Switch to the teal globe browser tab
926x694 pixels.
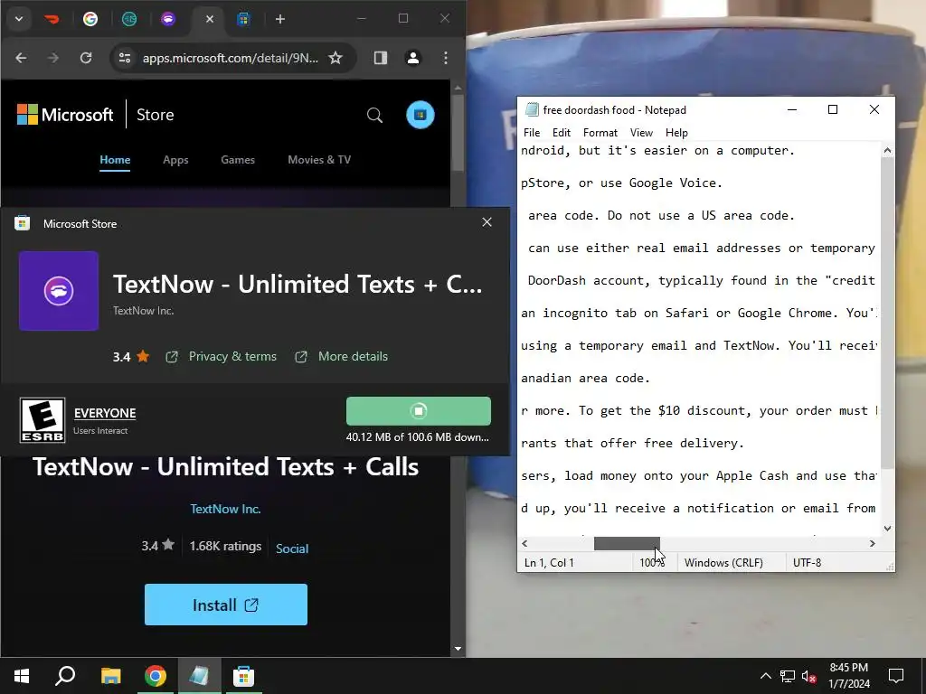[129, 19]
